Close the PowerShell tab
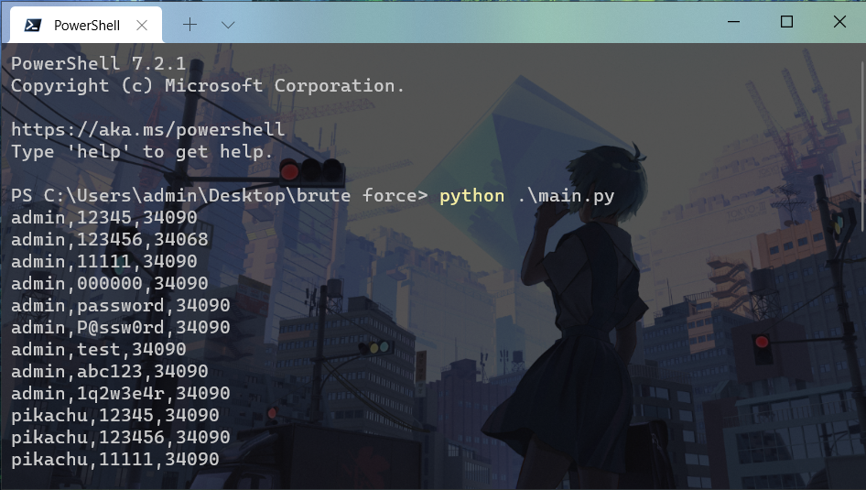Image resolution: width=866 pixels, height=490 pixels. tap(142, 25)
